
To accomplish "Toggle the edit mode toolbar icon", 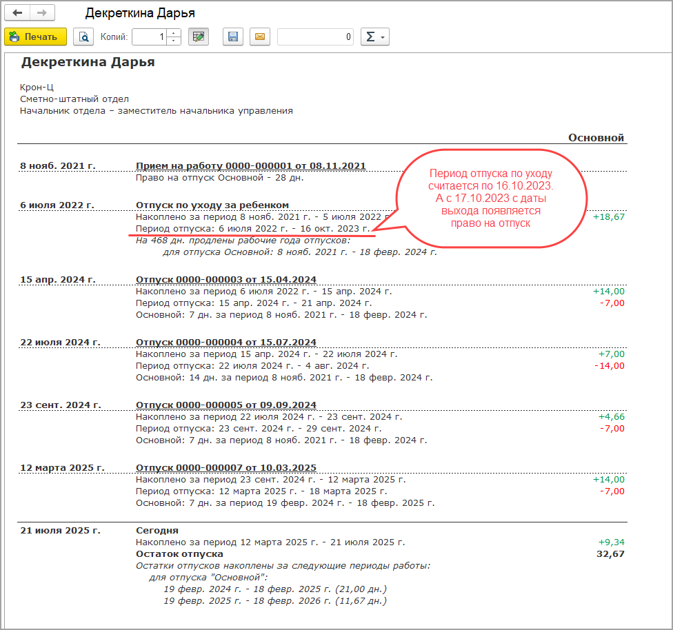I will point(199,37).
